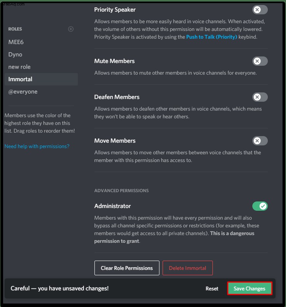Choose the @everyone role
286x307 pixels.
click(x=41, y=92)
